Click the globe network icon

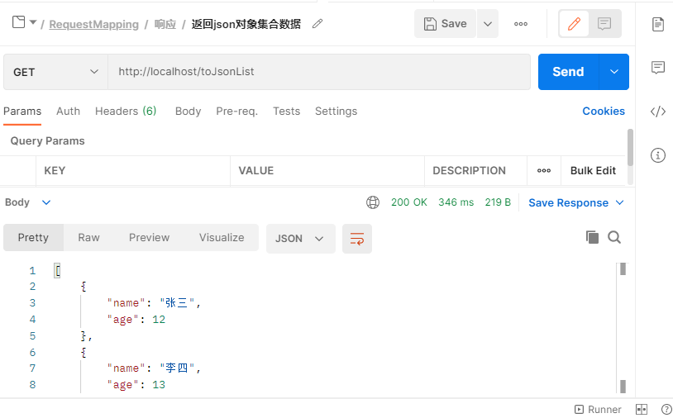coord(373,202)
